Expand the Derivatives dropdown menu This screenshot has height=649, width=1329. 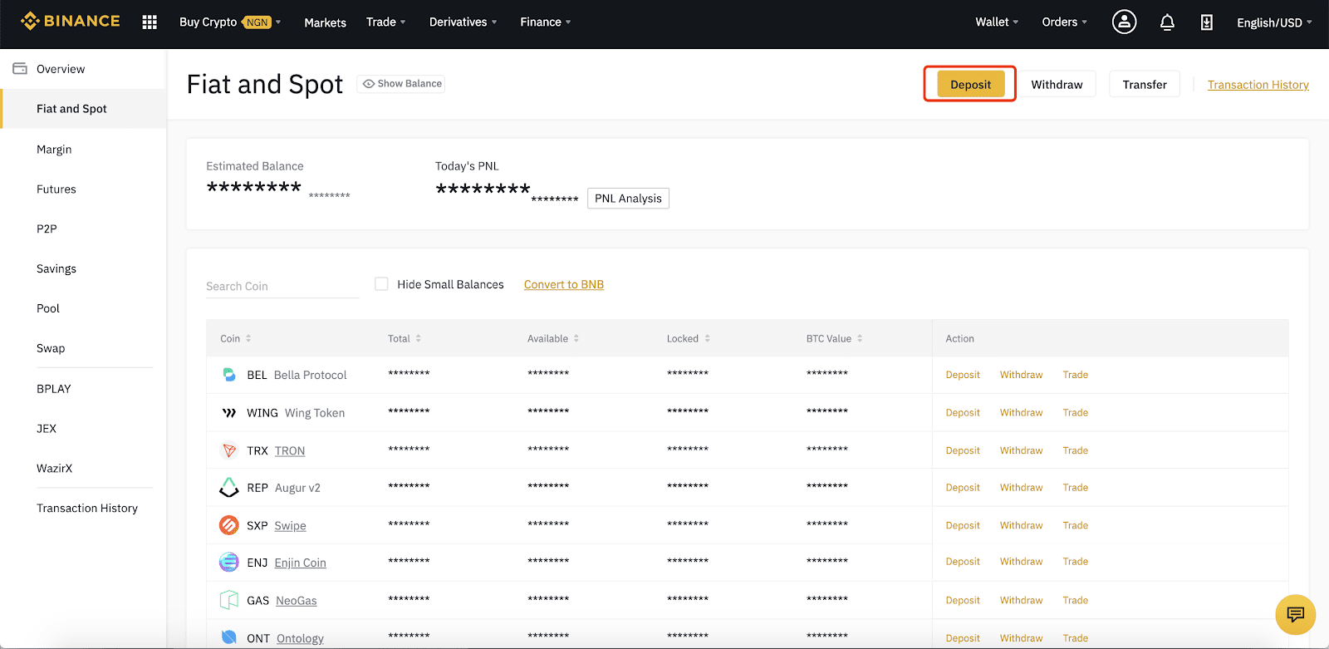[463, 22]
